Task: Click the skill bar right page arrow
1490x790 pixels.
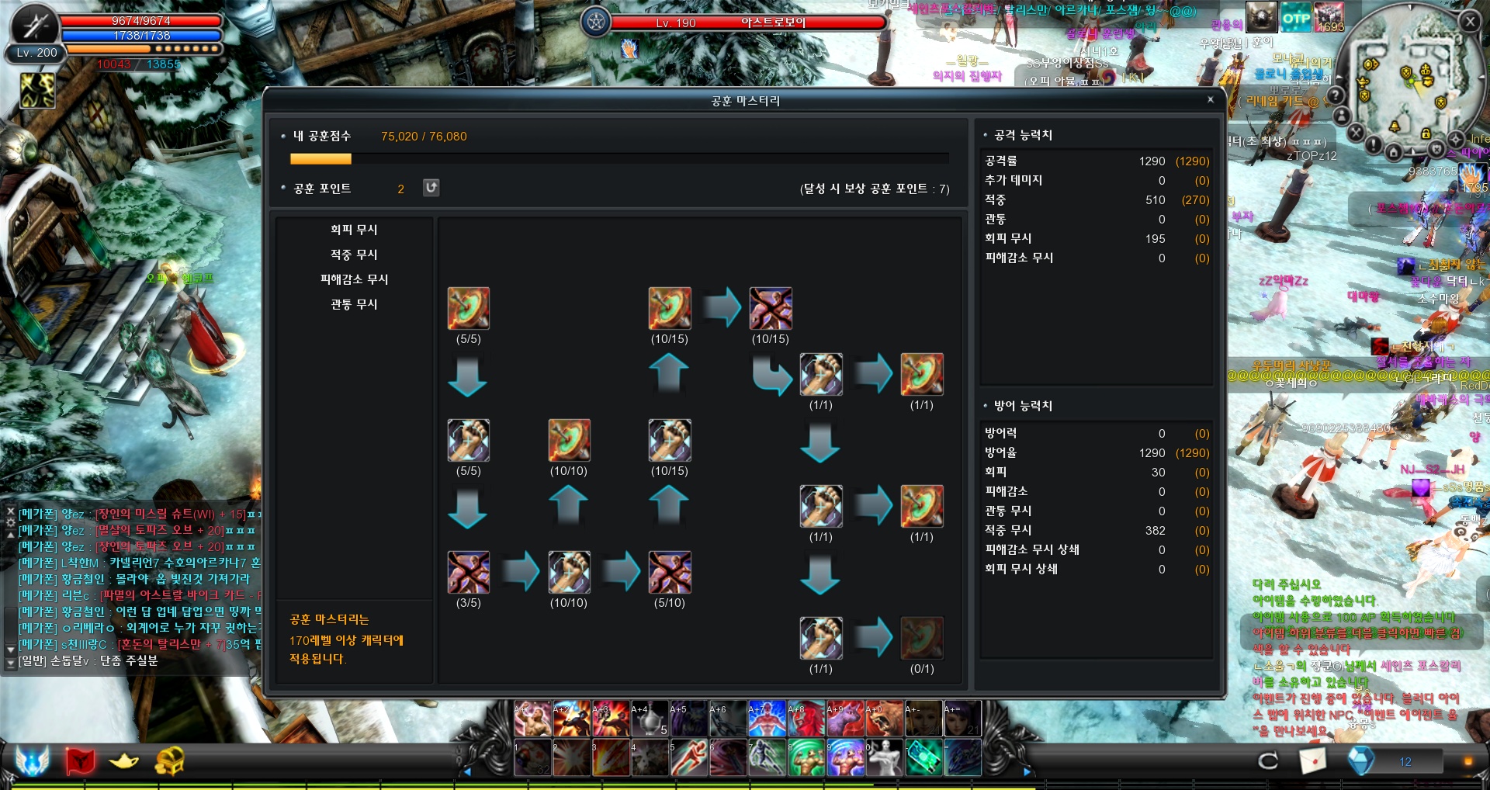Action: pos(1027,772)
